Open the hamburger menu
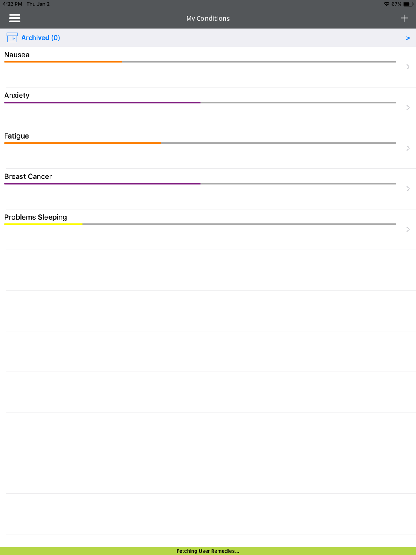 [15, 18]
